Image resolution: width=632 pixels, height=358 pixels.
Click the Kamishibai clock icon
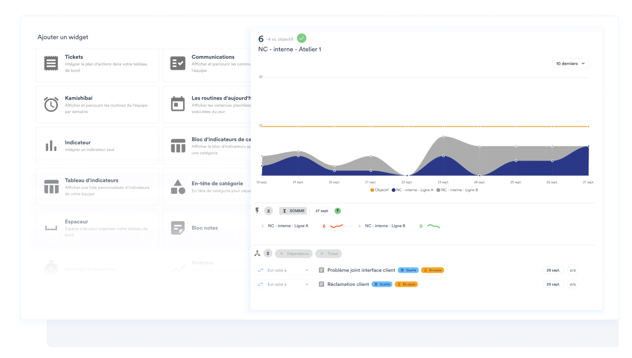click(x=51, y=104)
